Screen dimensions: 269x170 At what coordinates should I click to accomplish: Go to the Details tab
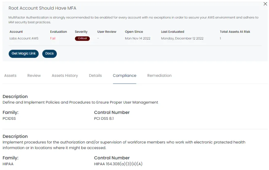tap(95, 76)
